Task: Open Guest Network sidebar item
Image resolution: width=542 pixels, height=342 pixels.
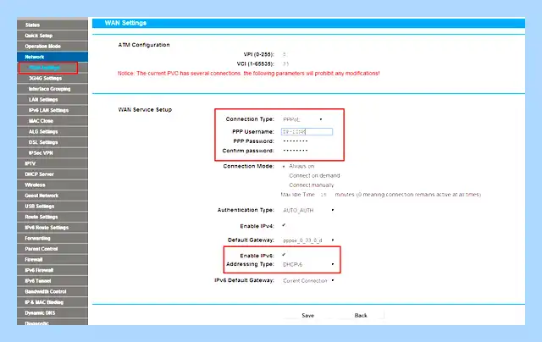Action: point(53,196)
